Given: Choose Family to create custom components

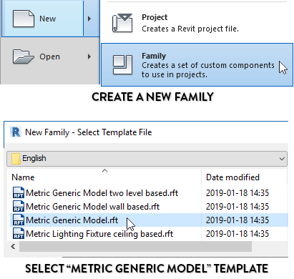Looking at the screenshot, I should [197, 65].
